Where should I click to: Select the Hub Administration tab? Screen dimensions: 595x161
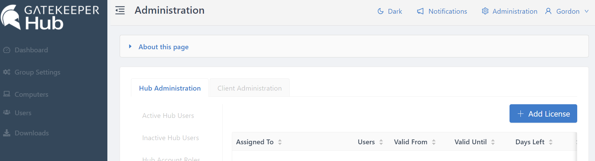click(170, 88)
